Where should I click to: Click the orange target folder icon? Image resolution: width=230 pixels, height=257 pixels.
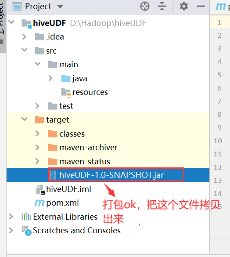(x=40, y=119)
